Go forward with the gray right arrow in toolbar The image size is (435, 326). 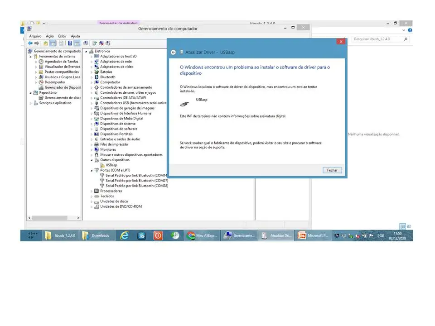click(x=37, y=43)
